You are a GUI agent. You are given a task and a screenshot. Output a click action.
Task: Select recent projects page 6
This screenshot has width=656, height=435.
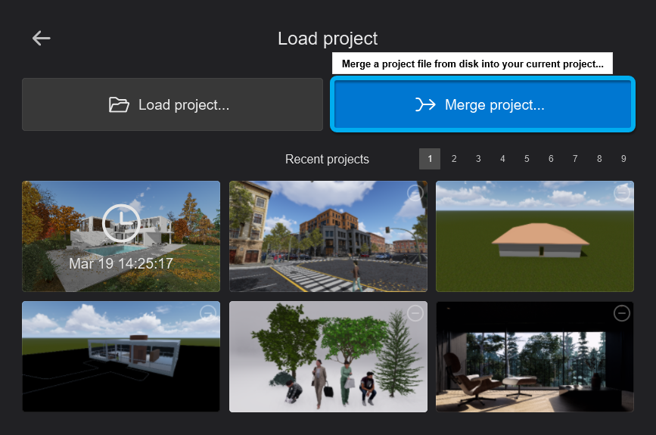tap(551, 159)
